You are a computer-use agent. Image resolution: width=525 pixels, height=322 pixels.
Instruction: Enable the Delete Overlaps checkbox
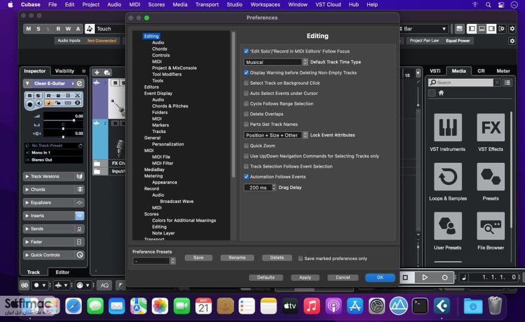[x=246, y=114]
